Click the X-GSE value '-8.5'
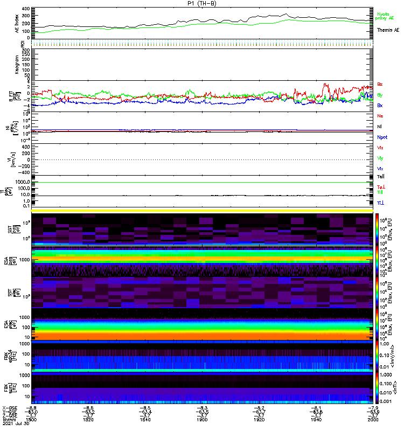404x431 pixels. pyautogui.click(x=145, y=408)
